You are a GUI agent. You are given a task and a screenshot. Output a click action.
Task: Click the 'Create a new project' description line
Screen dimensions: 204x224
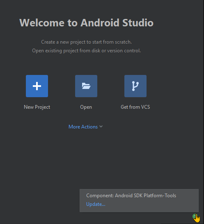(87, 42)
